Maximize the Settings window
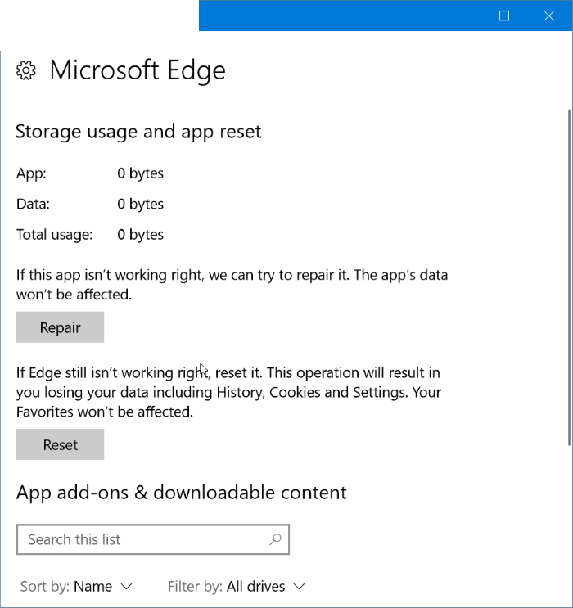The image size is (573, 608). point(504,16)
